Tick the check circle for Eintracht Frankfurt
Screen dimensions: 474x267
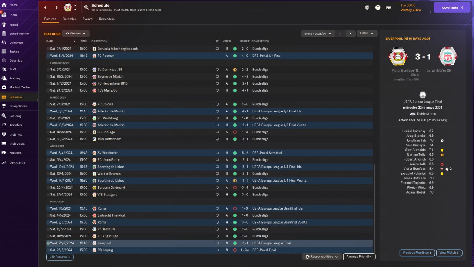coord(48,215)
